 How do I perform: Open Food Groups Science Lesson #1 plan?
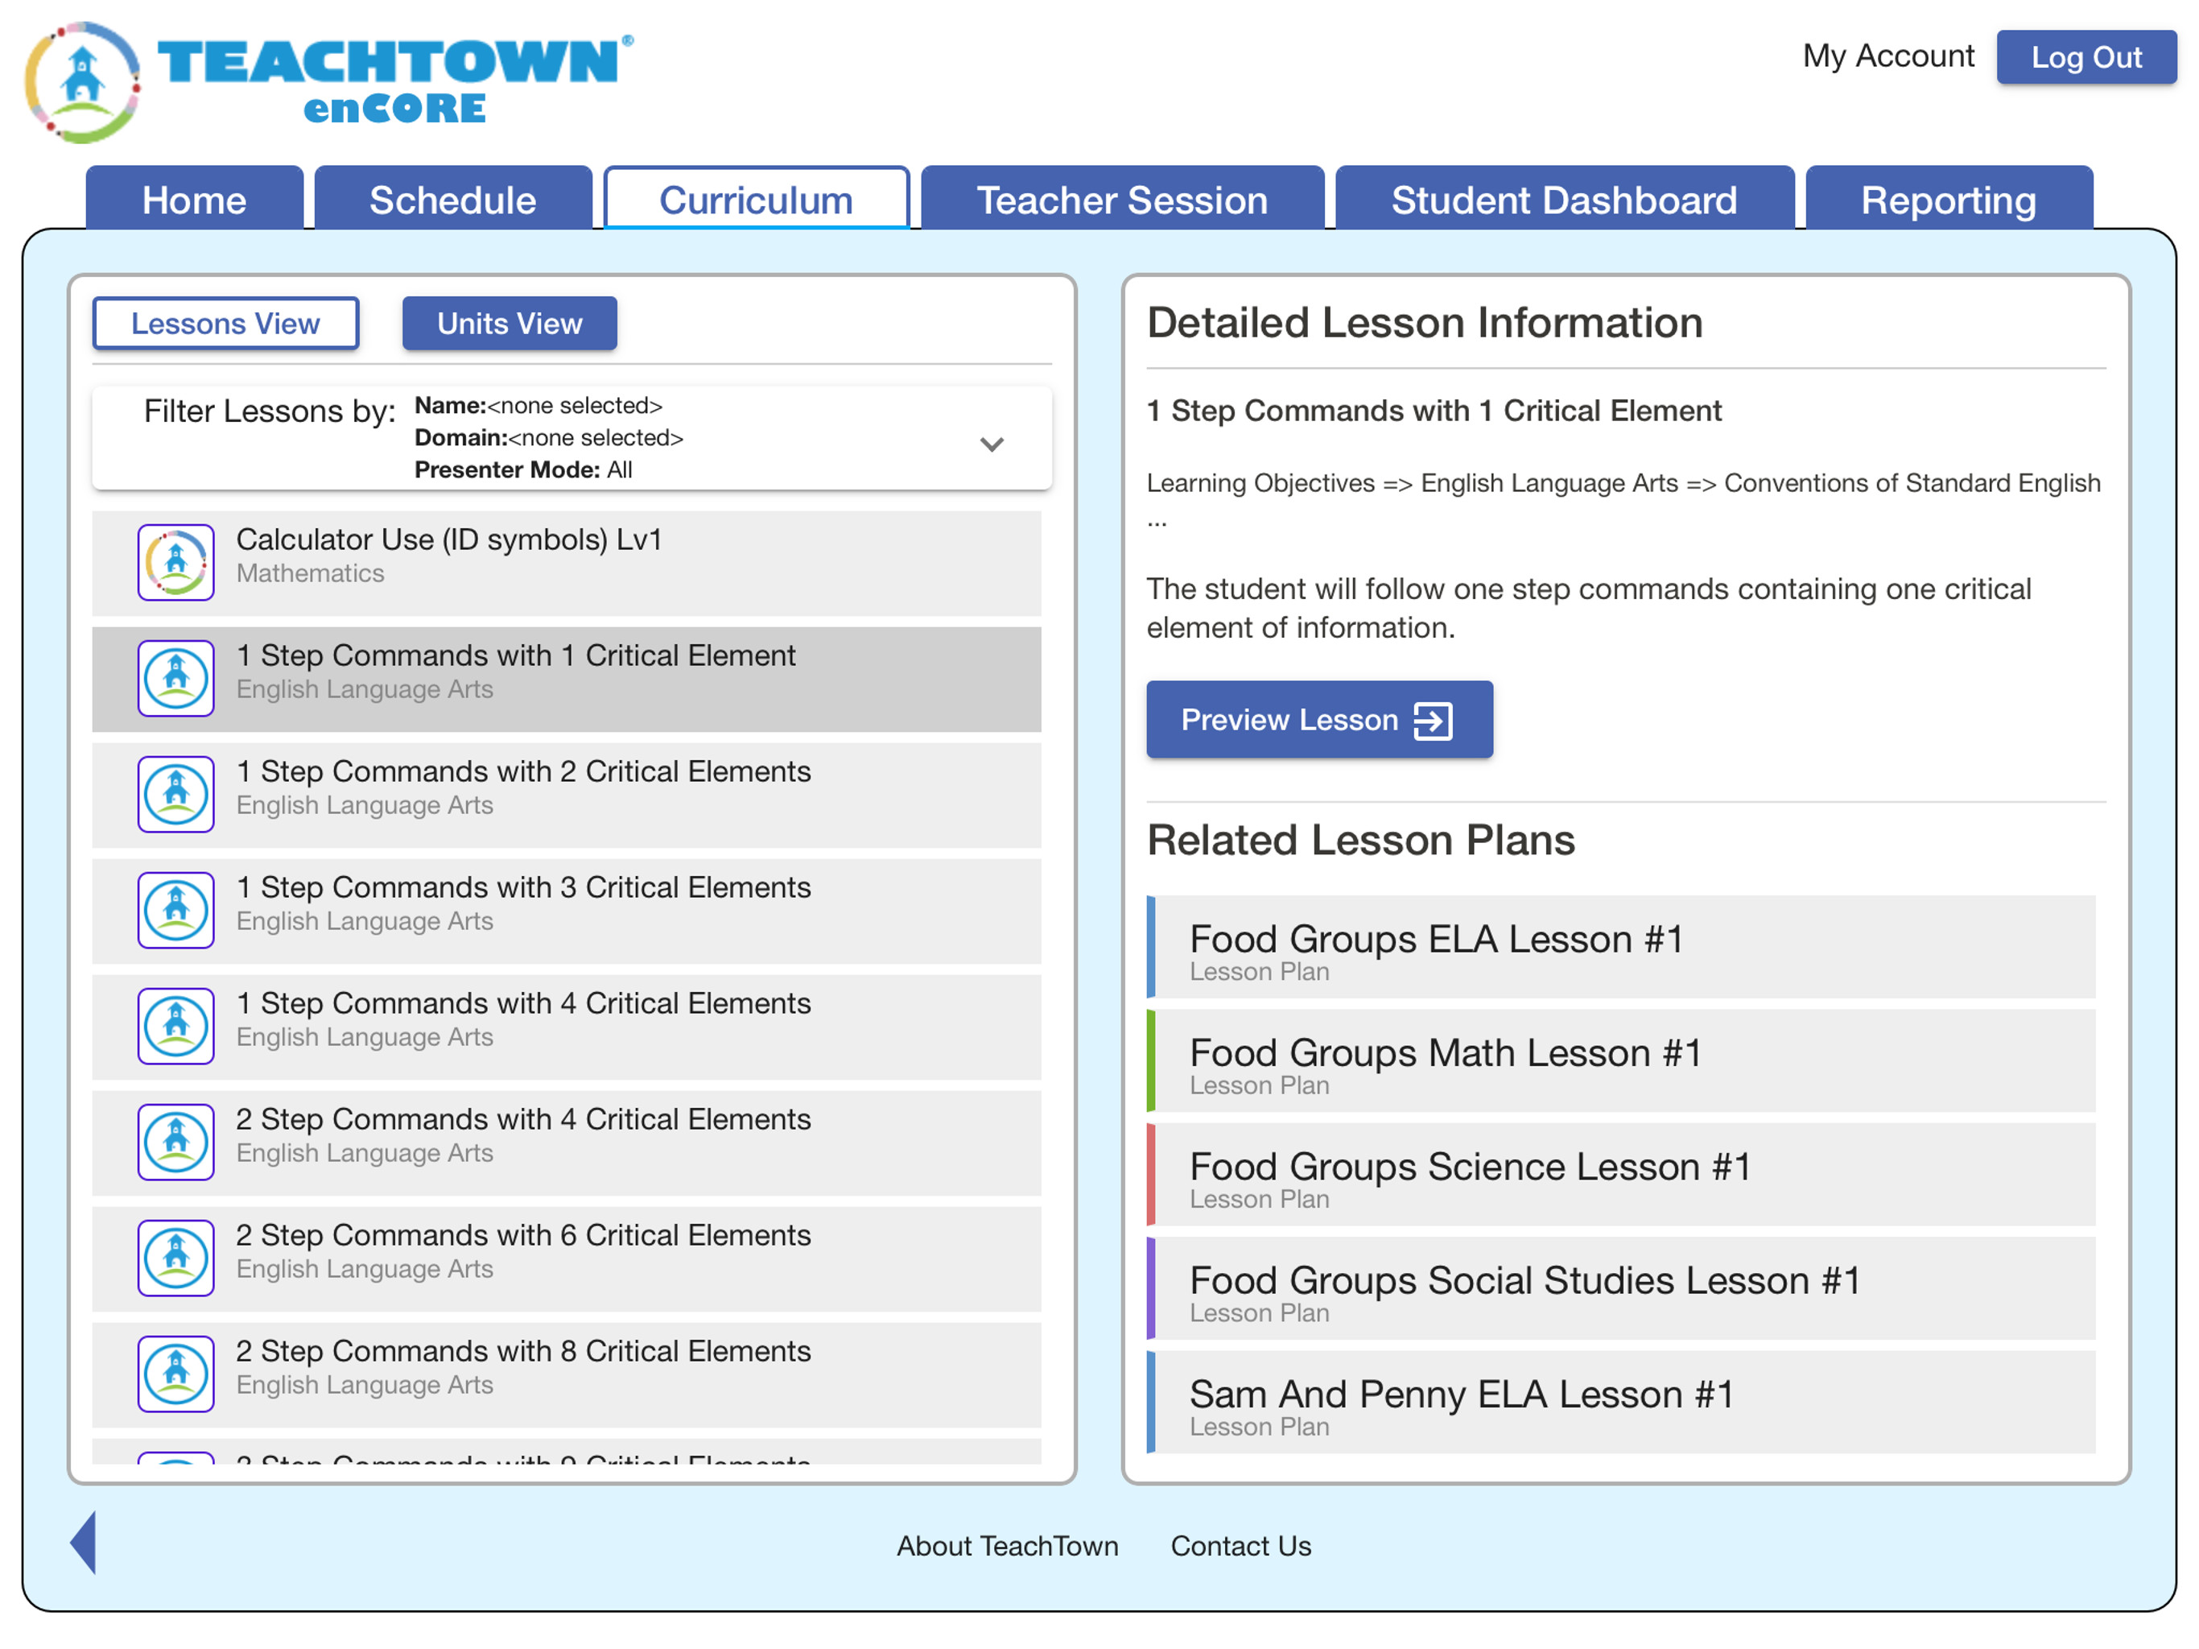(1621, 1175)
